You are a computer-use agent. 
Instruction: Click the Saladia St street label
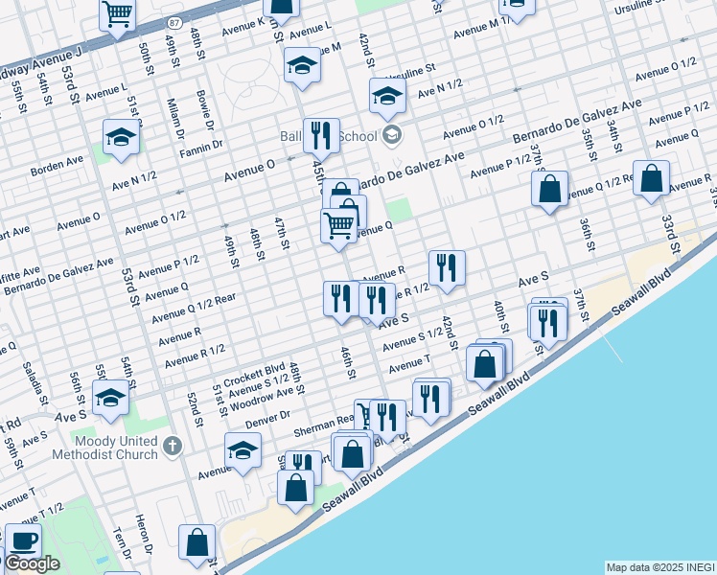click(35, 384)
